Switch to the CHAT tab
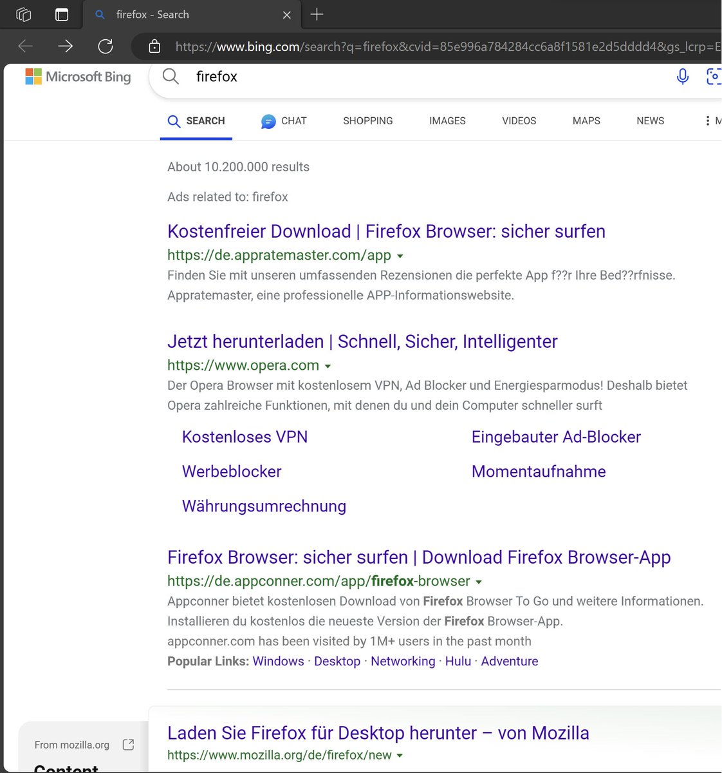This screenshot has width=722, height=773. pos(284,120)
